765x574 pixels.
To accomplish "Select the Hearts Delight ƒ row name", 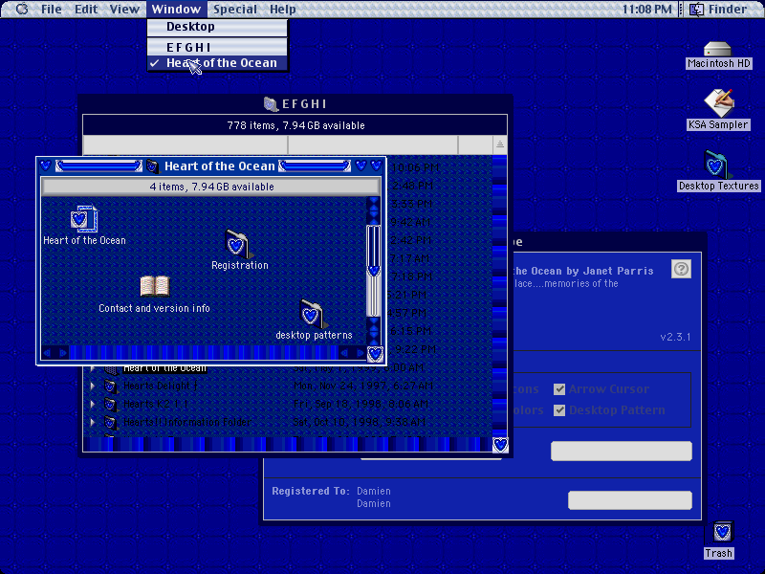I will pyautogui.click(x=160, y=386).
